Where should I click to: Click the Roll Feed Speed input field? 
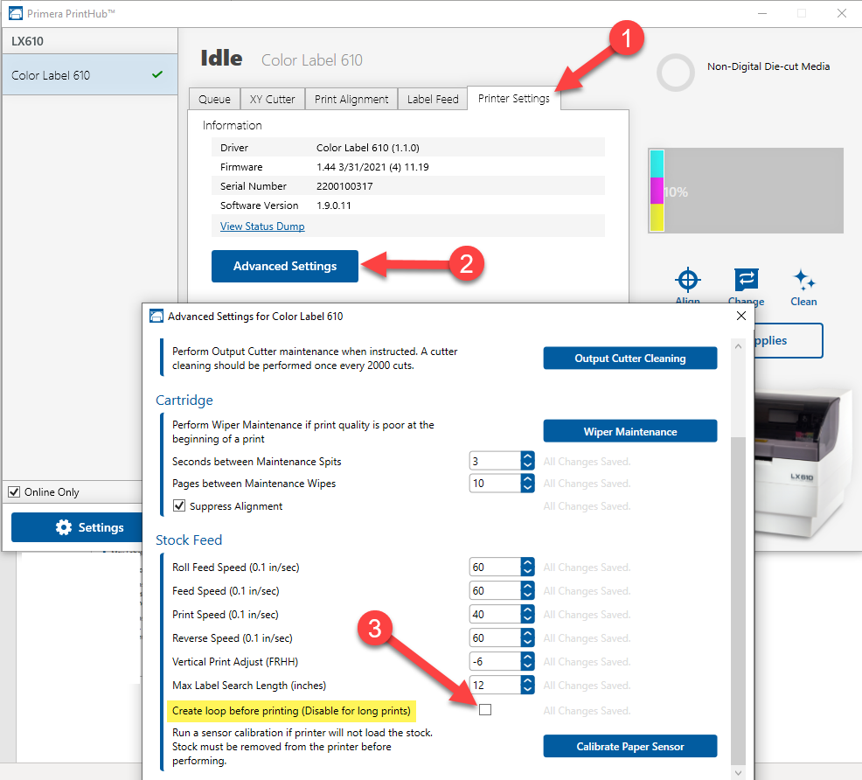click(x=495, y=568)
